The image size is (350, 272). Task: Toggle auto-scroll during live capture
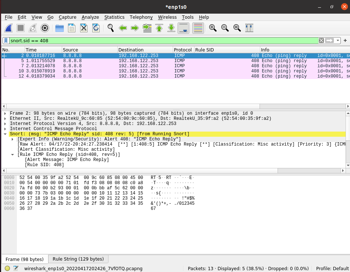coord(183,28)
